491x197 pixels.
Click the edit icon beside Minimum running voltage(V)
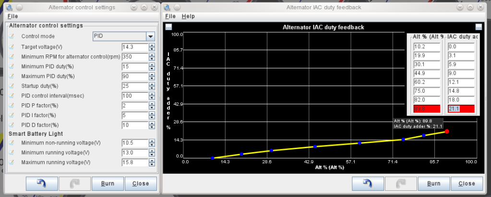11,153
